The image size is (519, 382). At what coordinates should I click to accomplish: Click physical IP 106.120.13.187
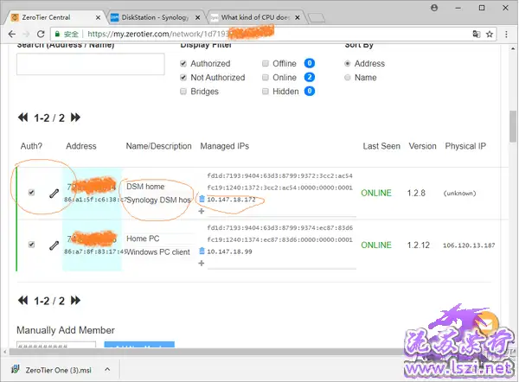pos(469,245)
